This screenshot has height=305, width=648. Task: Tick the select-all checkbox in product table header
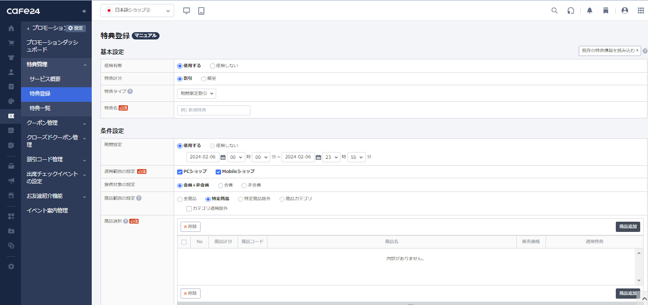(184, 242)
